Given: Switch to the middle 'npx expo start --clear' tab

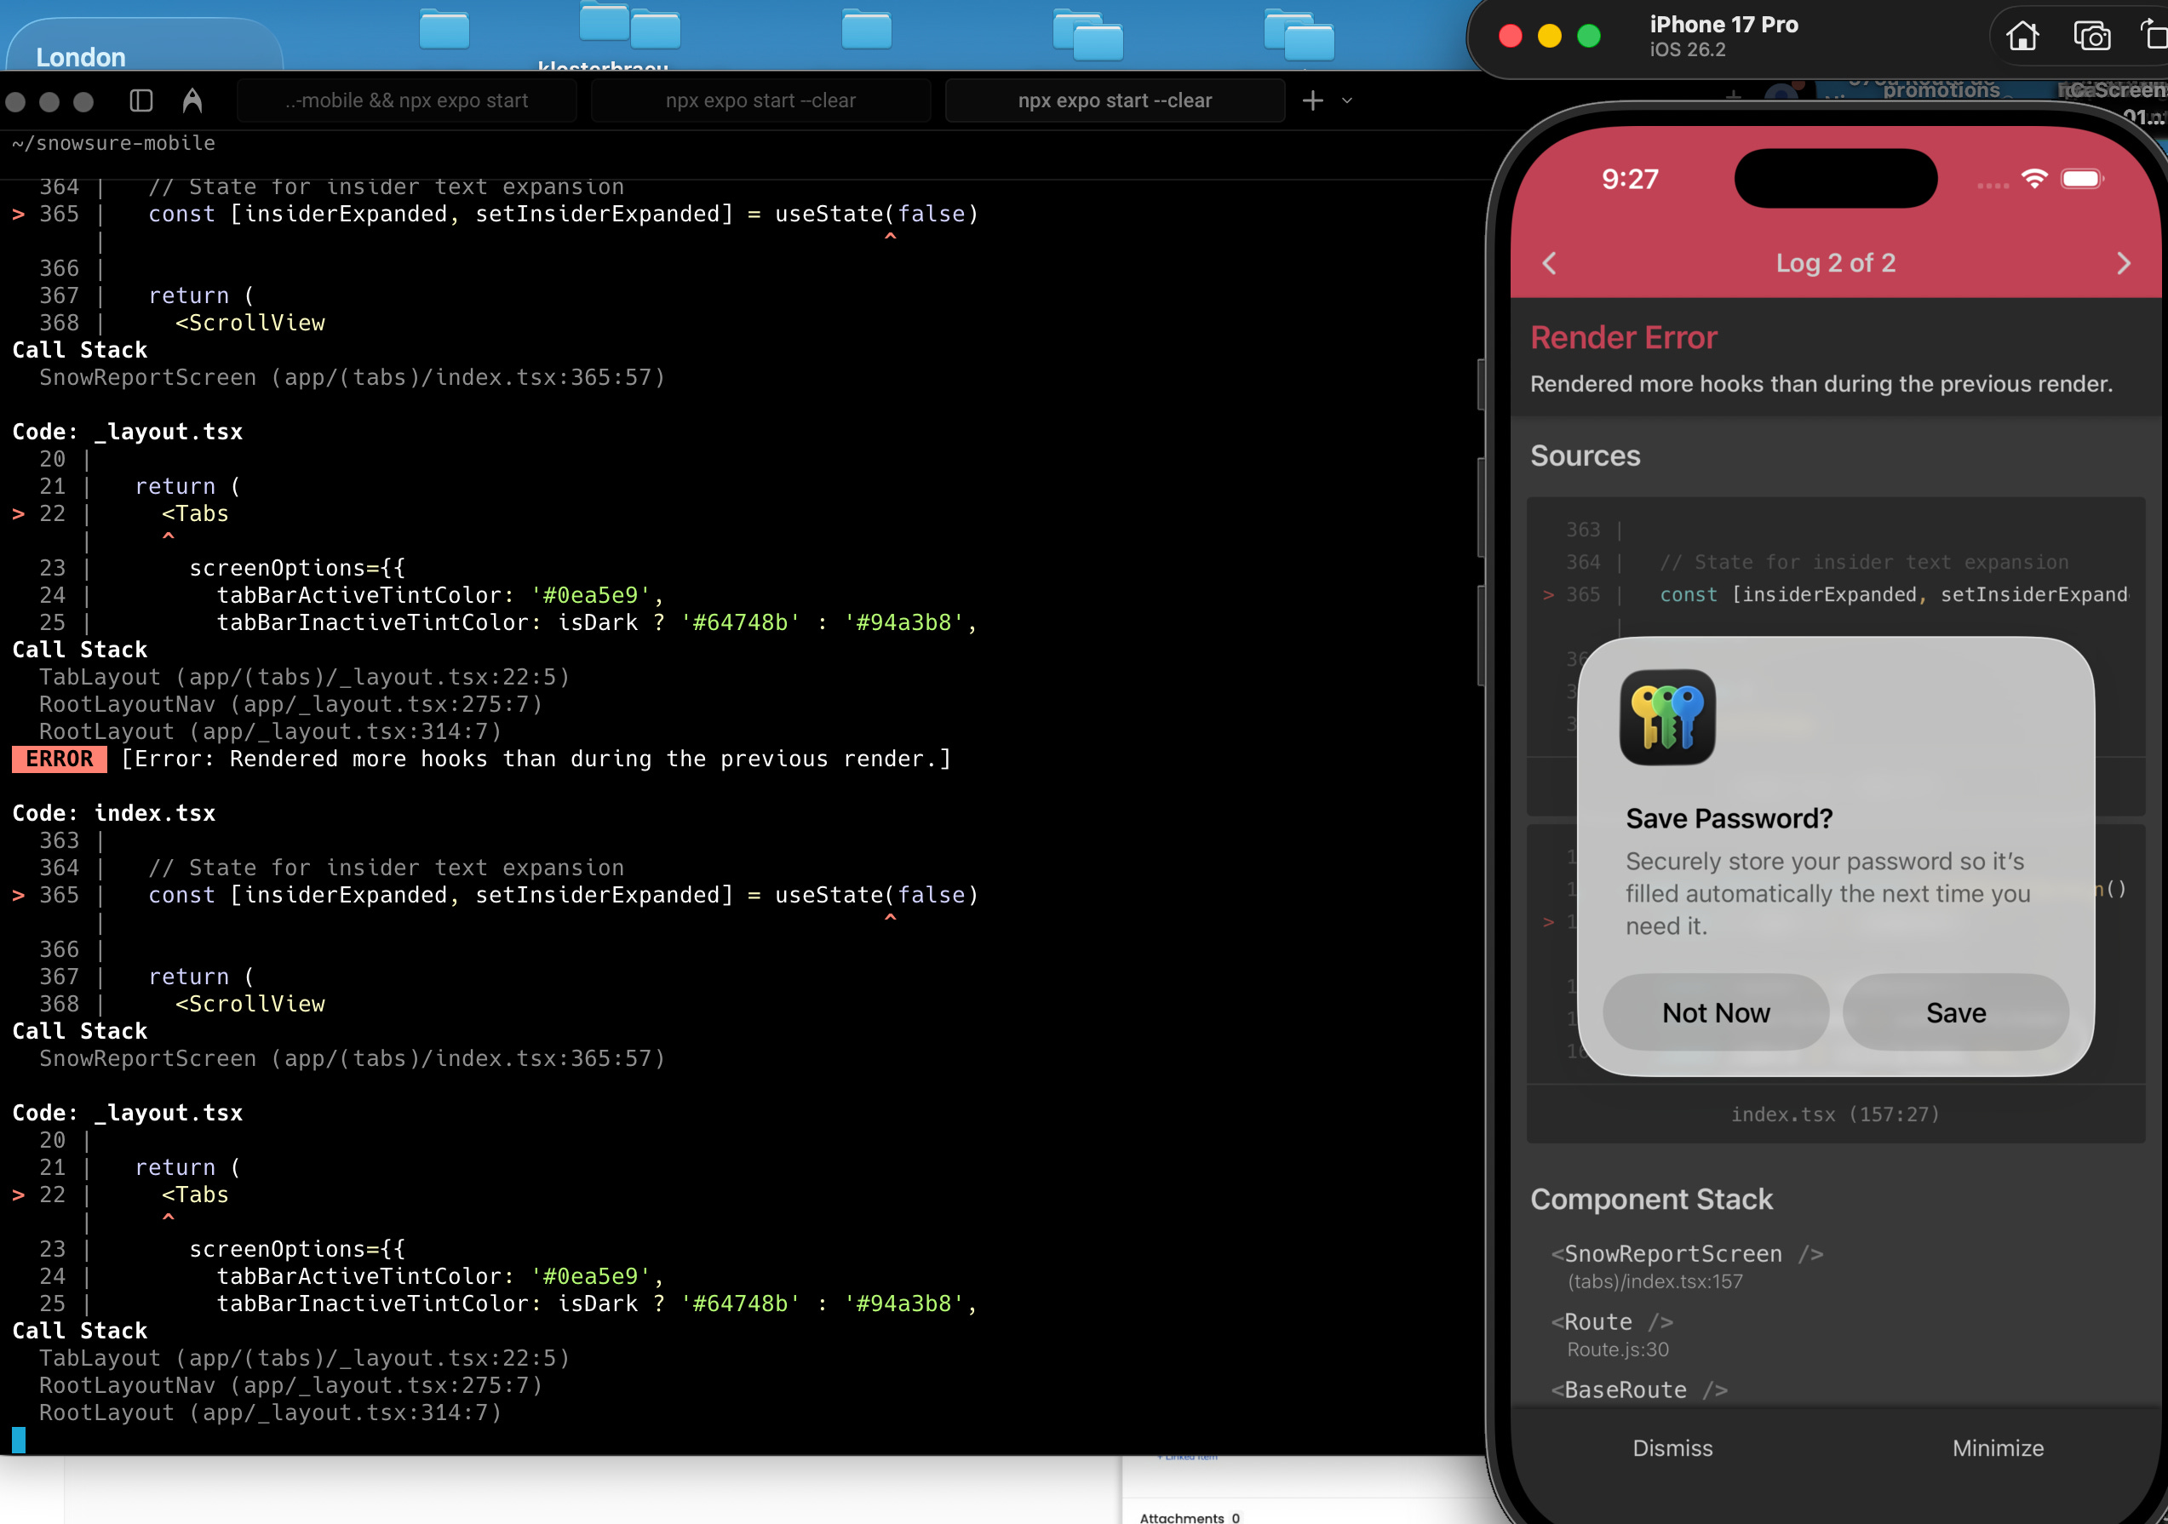Looking at the screenshot, I should 760,100.
